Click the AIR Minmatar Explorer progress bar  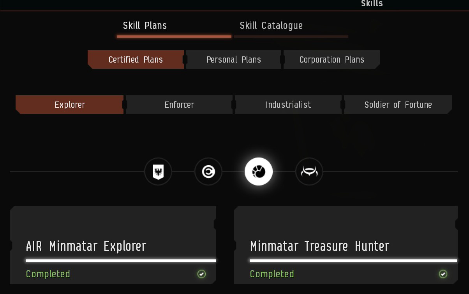(121, 260)
